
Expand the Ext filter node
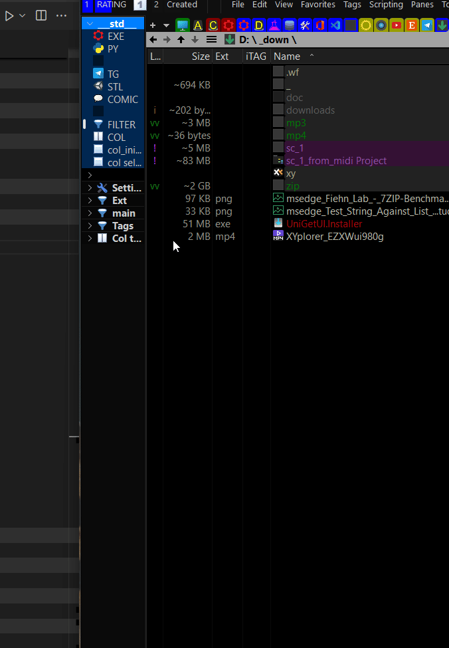[90, 201]
